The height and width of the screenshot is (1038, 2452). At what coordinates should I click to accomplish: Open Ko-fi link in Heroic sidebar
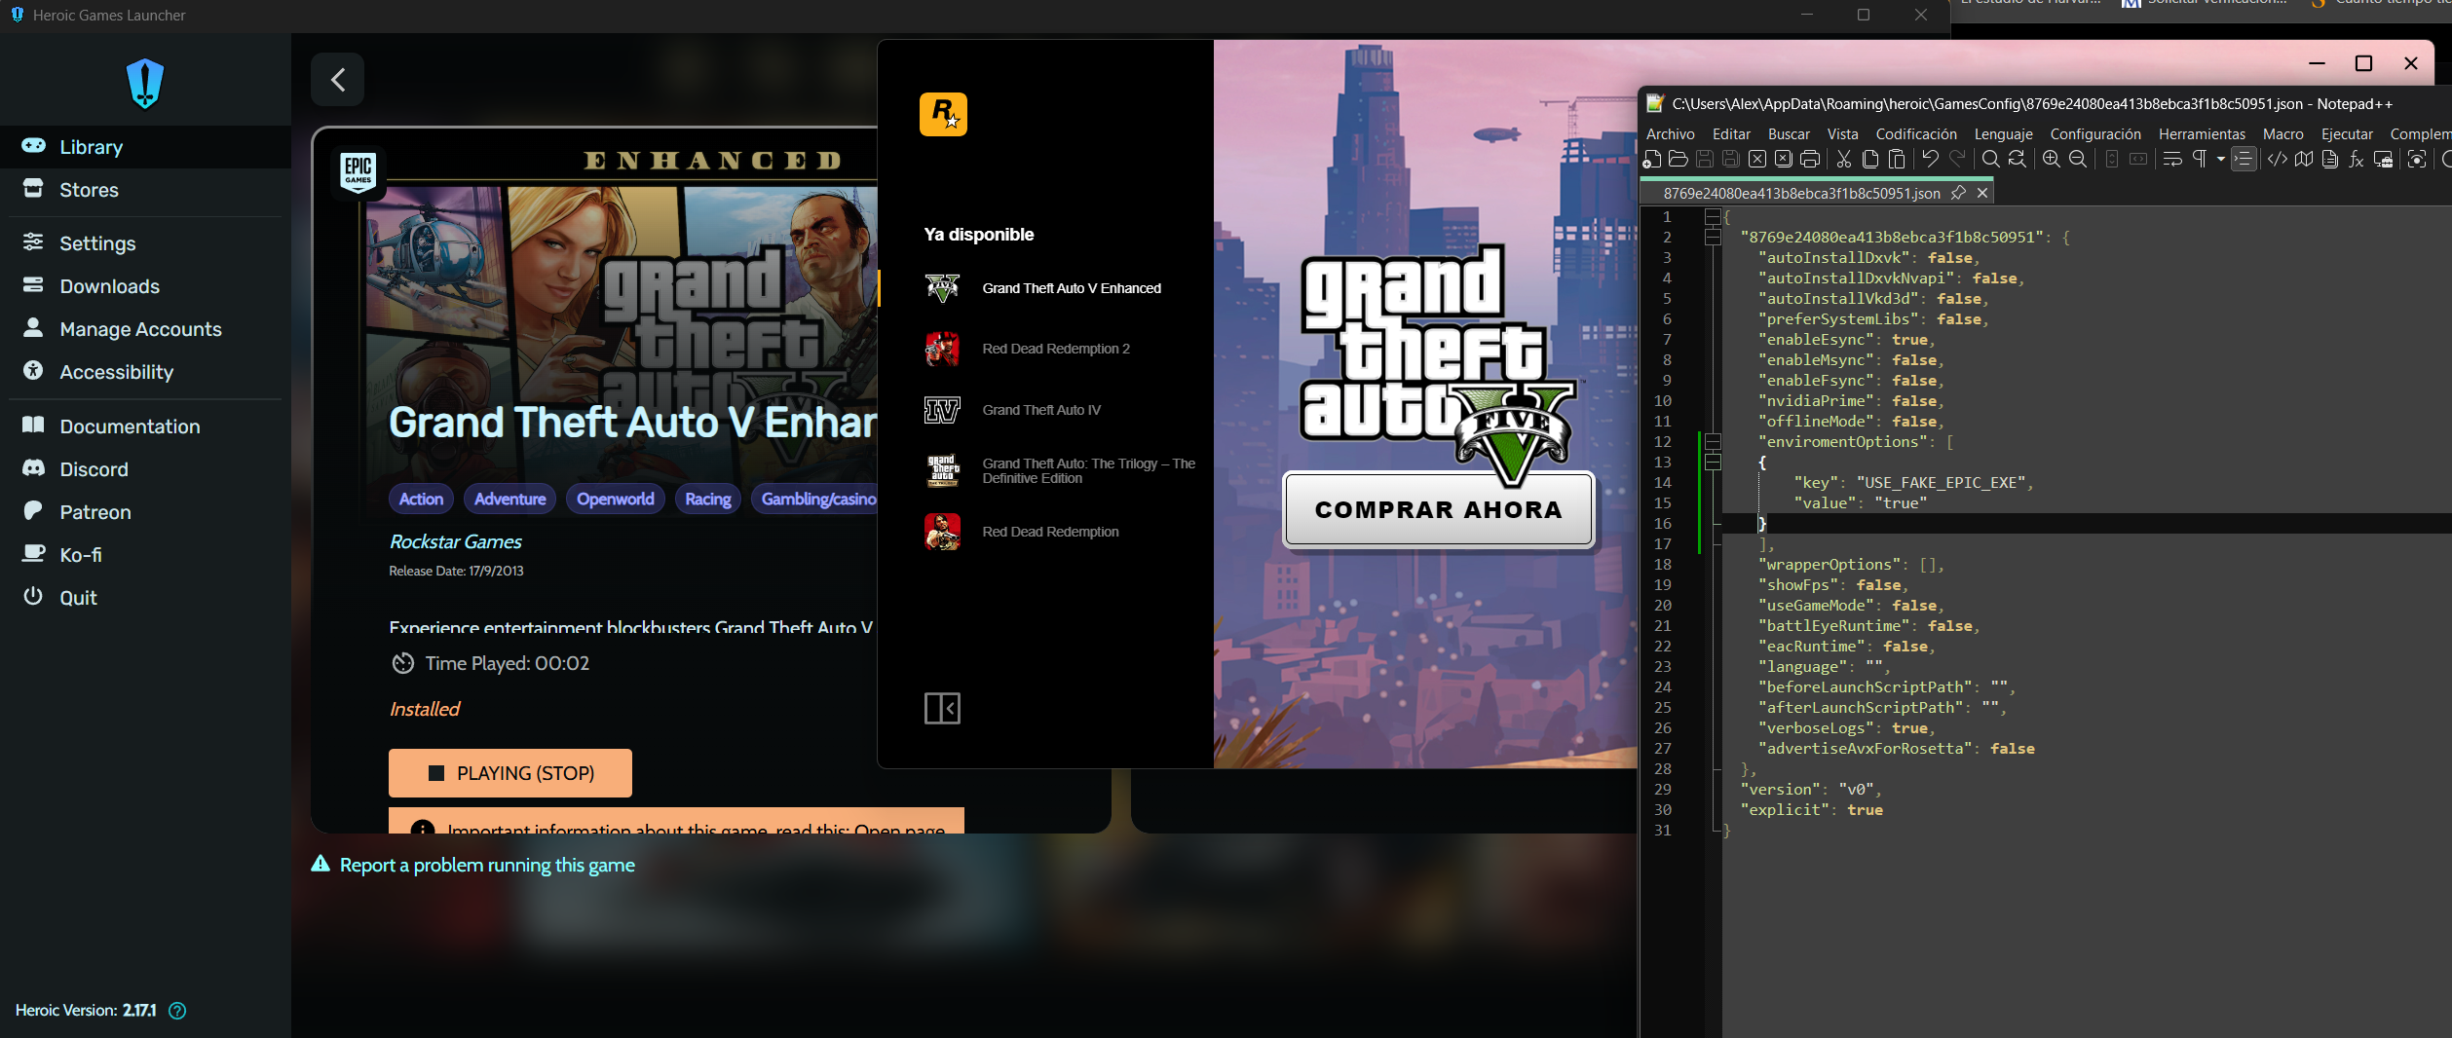click(x=145, y=555)
